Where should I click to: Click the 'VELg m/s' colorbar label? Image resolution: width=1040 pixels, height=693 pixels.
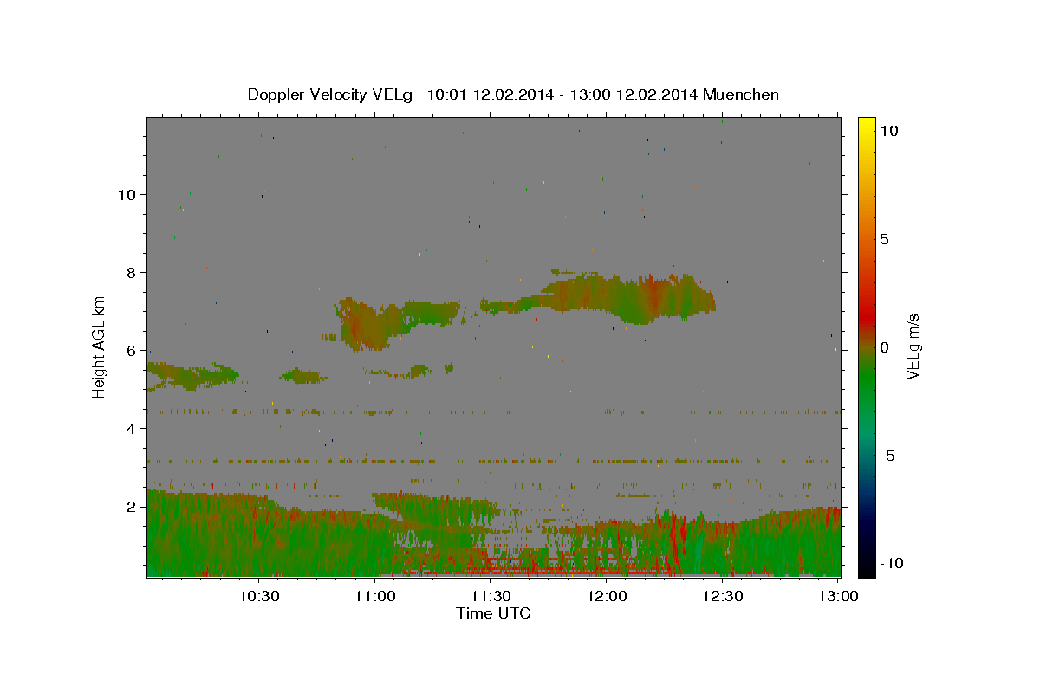click(913, 346)
